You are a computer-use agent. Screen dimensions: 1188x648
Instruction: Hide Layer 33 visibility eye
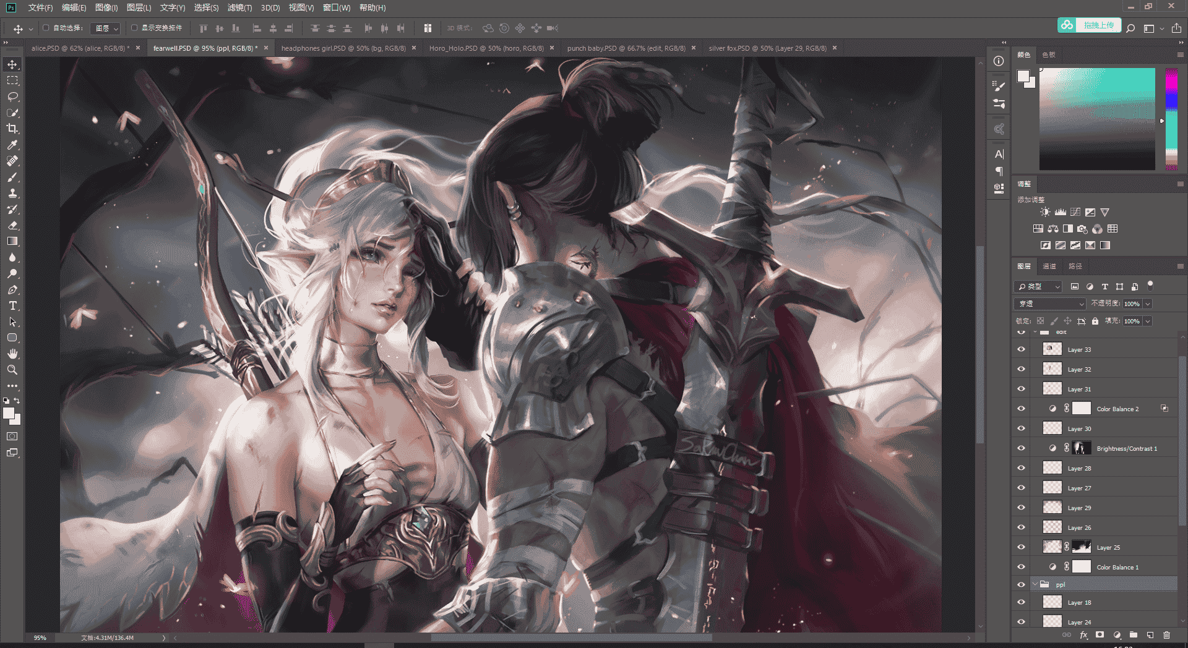tap(1021, 349)
